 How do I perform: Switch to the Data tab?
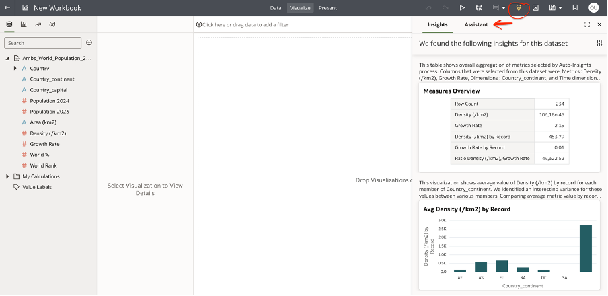[x=276, y=8]
